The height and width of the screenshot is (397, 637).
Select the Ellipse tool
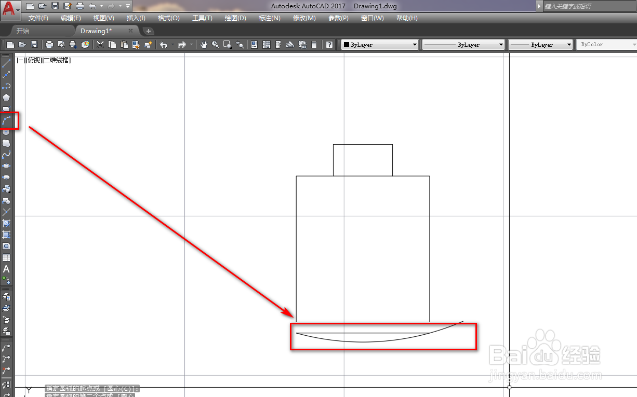6,166
